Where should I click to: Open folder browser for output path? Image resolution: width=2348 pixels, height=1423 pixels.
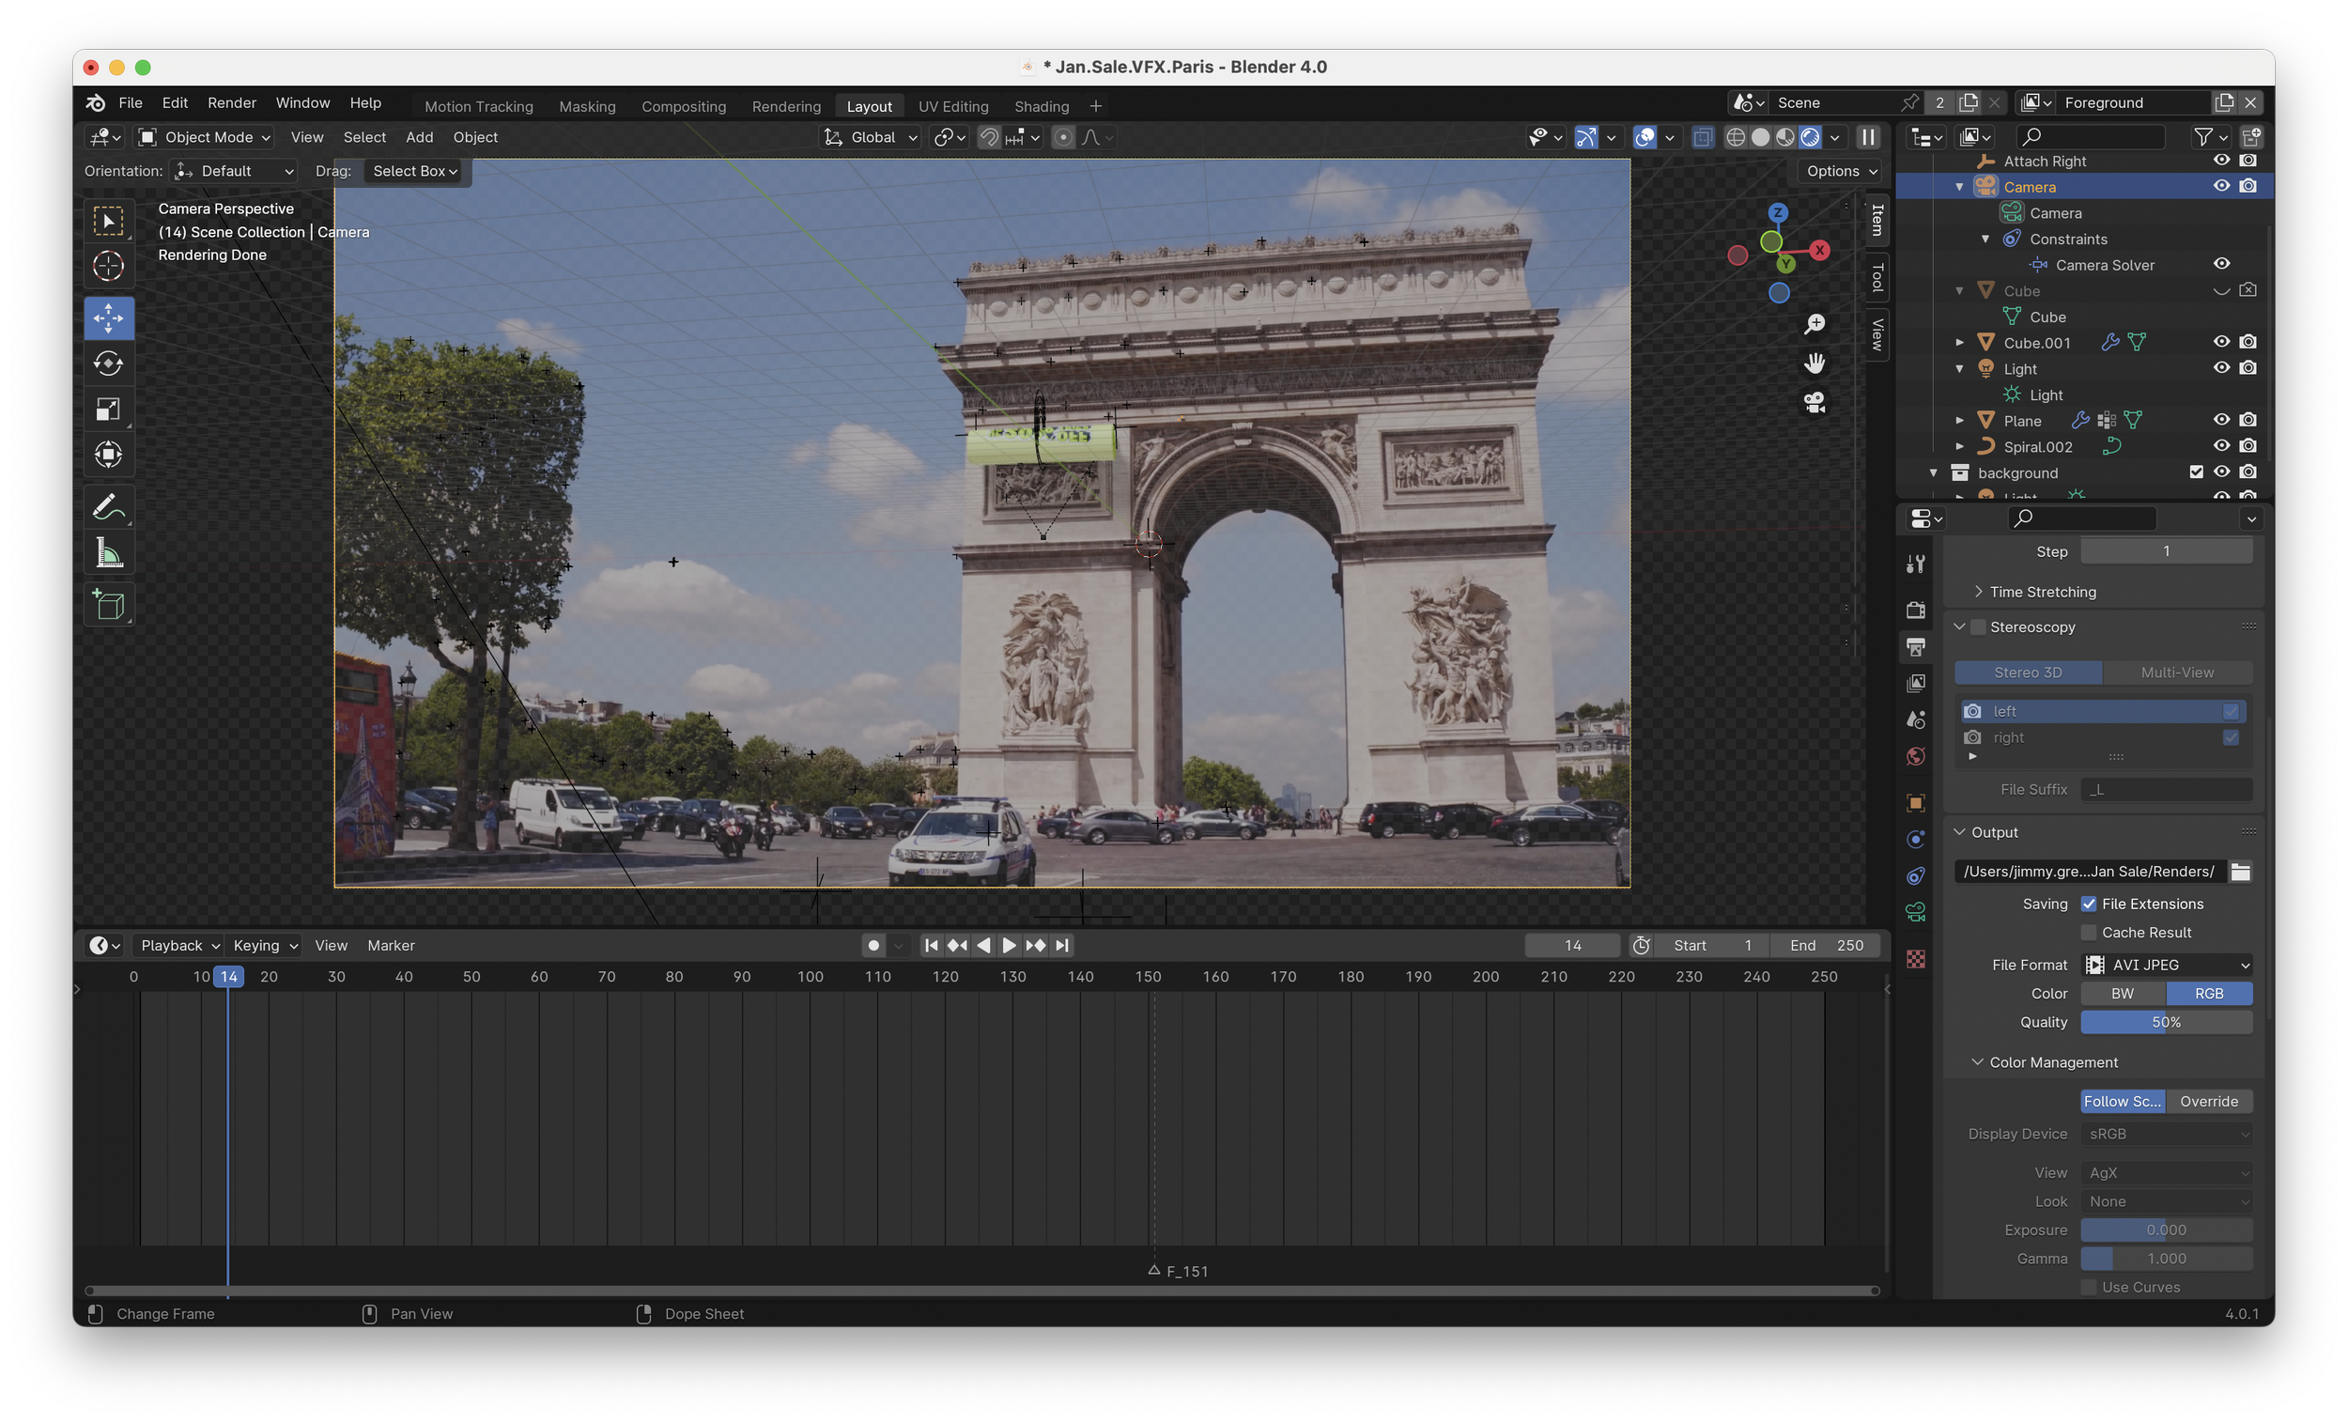tap(2240, 871)
